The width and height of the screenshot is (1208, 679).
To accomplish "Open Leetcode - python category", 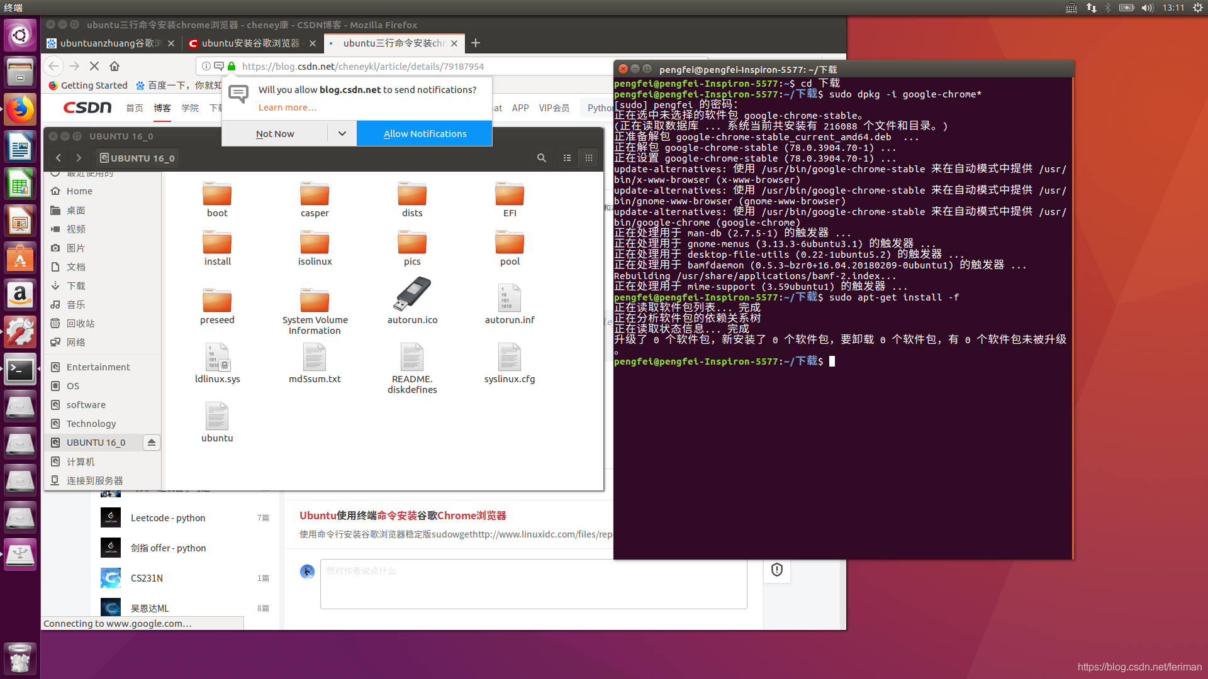I will [168, 518].
